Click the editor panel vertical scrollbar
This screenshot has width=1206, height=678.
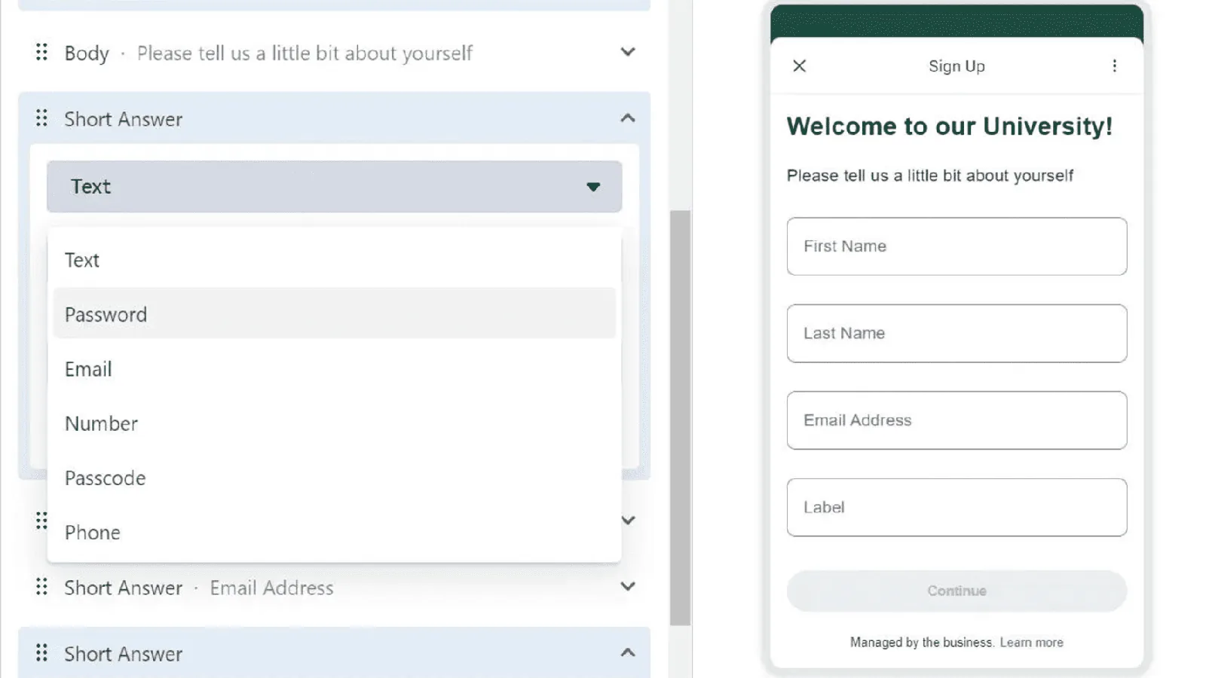680,418
